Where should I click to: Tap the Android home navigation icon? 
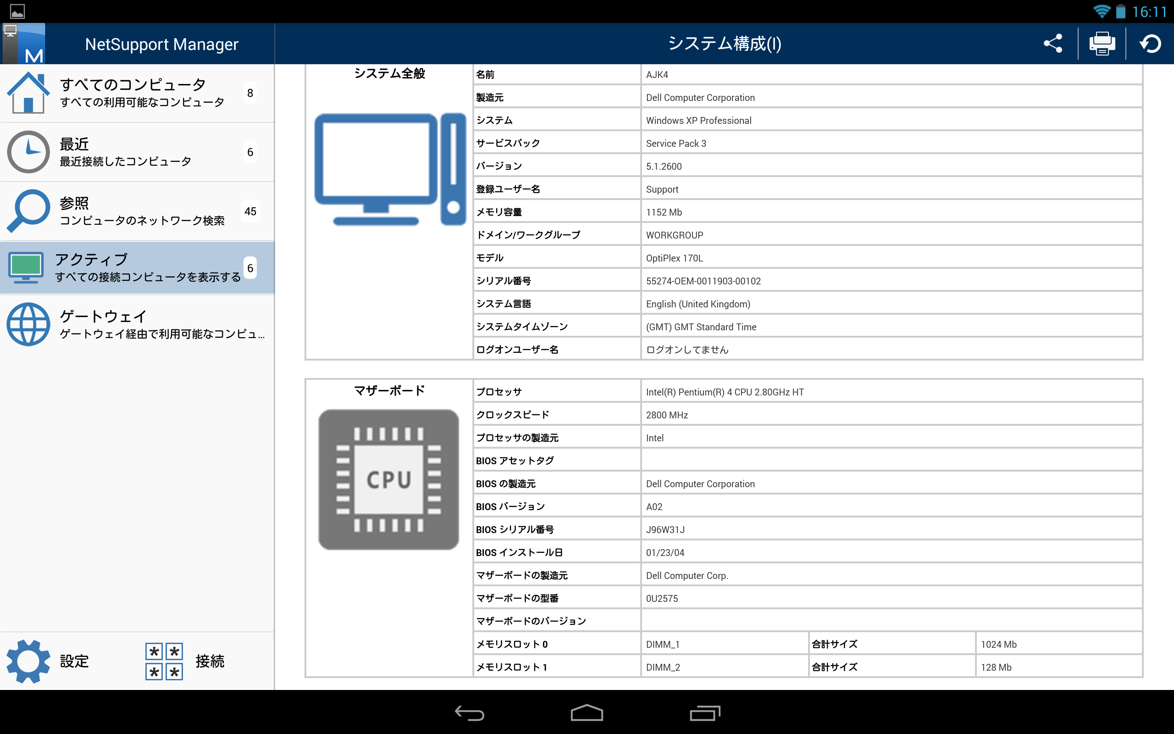[x=587, y=713]
